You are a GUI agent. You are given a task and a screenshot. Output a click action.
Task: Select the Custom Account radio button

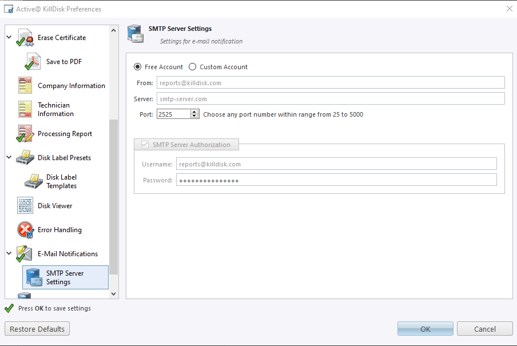[x=192, y=66]
